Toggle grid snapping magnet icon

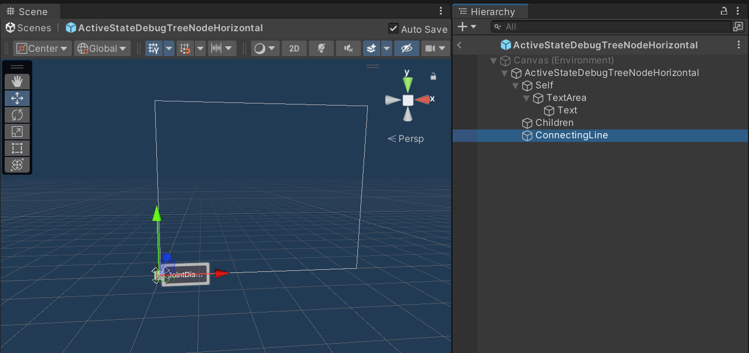coord(185,48)
